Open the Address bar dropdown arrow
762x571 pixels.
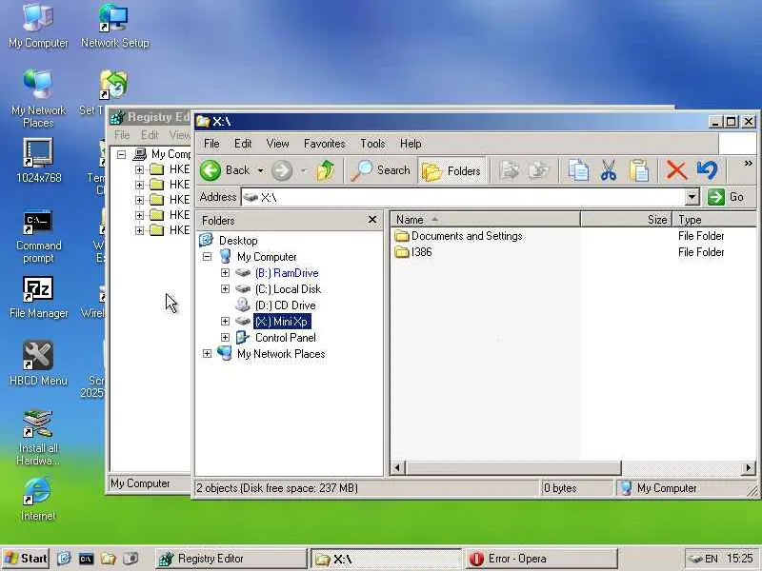[692, 197]
